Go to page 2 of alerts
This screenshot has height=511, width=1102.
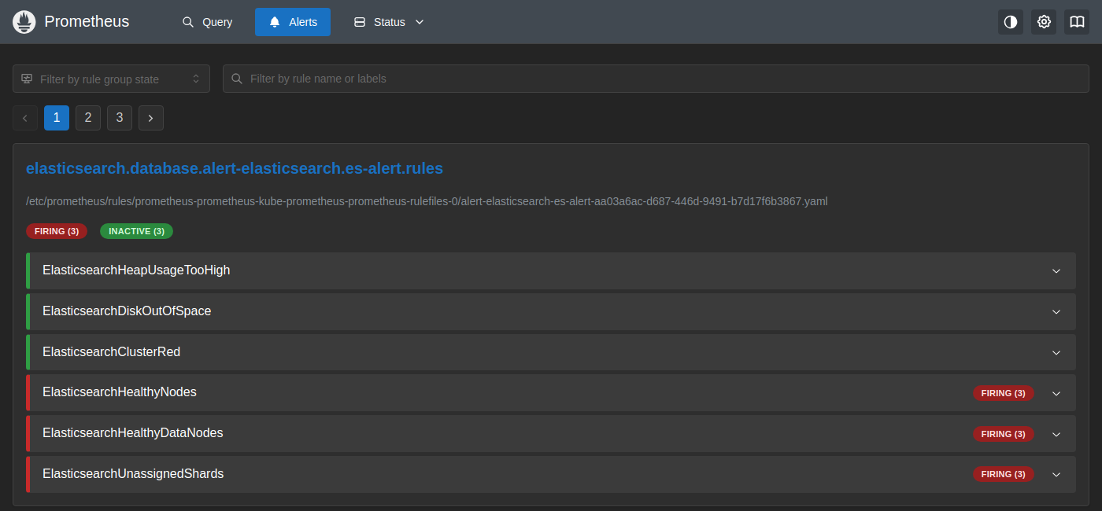[88, 118]
